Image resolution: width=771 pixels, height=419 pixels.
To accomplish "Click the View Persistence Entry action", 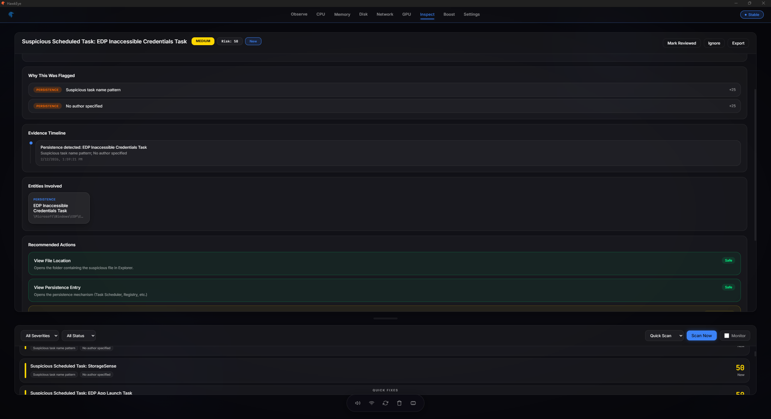I will pos(384,290).
